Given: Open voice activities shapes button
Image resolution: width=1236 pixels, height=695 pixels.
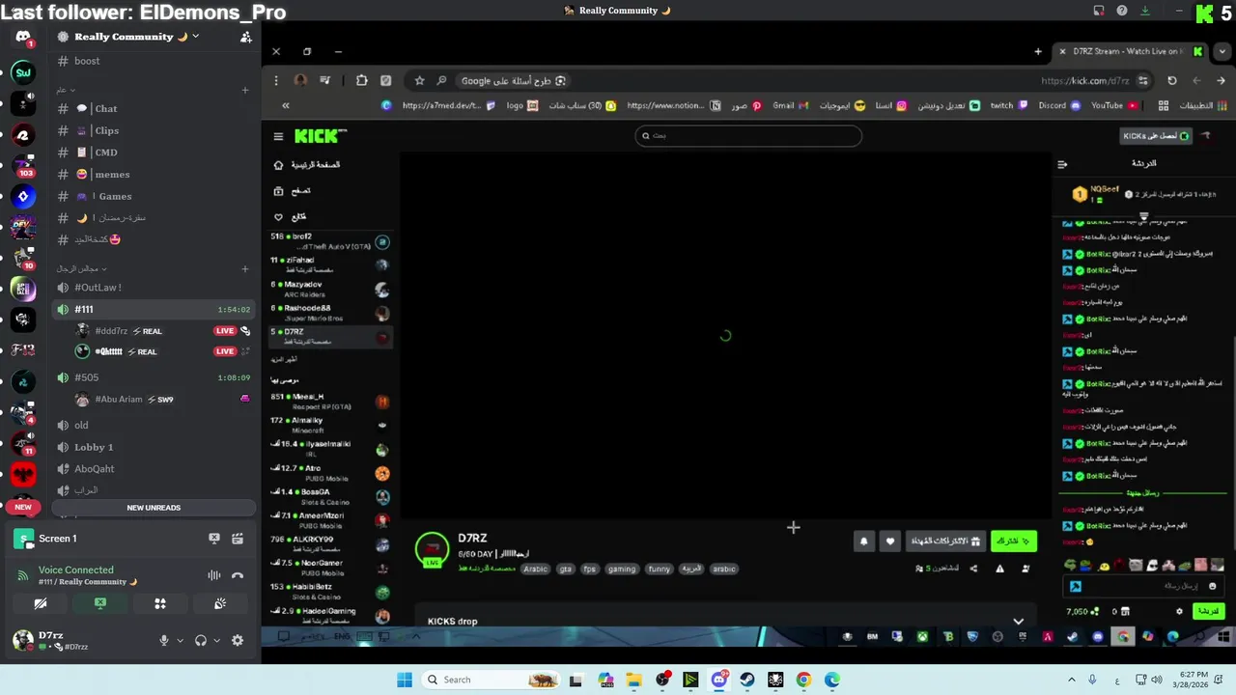Looking at the screenshot, I should (x=160, y=603).
